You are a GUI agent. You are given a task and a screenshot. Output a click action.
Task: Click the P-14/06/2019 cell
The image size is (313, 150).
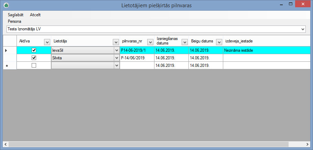[137, 58]
